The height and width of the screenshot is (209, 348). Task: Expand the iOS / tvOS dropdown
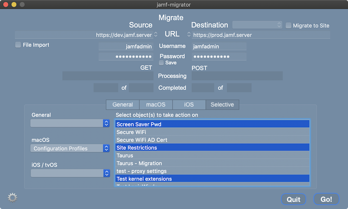click(70, 173)
